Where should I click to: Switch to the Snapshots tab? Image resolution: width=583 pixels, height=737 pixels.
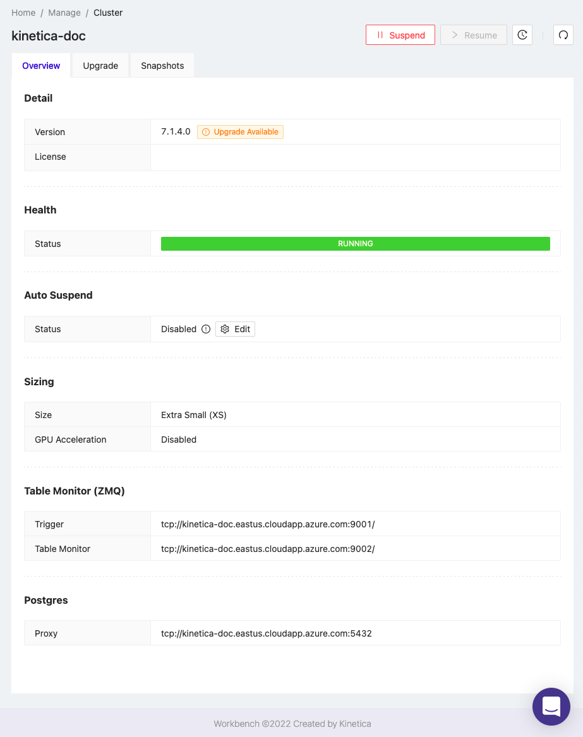[162, 65]
